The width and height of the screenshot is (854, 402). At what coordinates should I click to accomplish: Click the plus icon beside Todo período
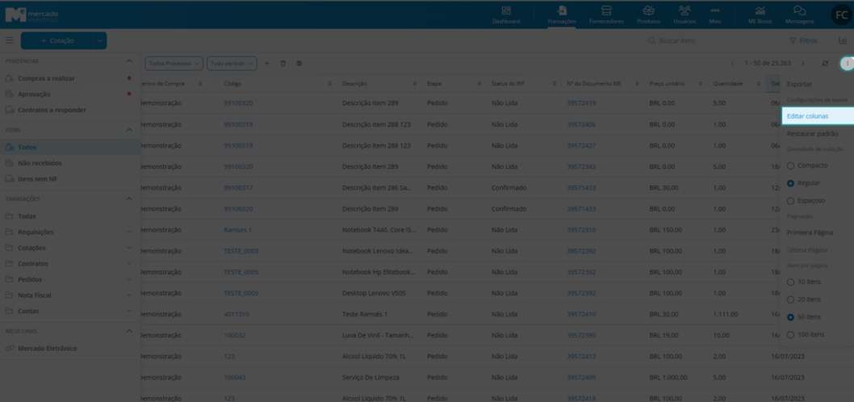[267, 64]
